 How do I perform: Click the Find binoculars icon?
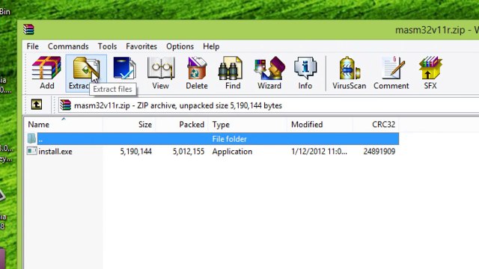(x=231, y=68)
